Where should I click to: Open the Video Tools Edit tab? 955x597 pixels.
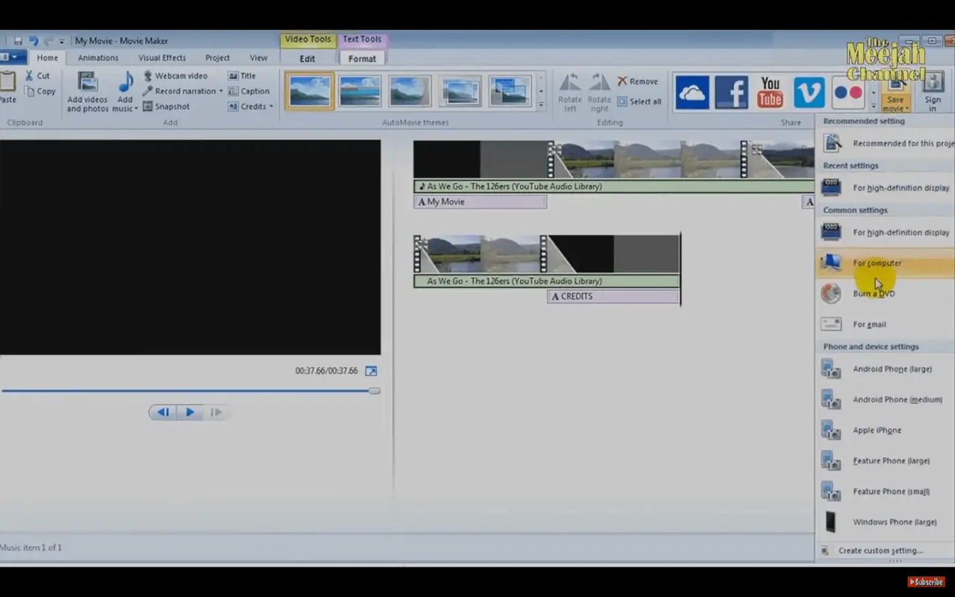pos(308,59)
